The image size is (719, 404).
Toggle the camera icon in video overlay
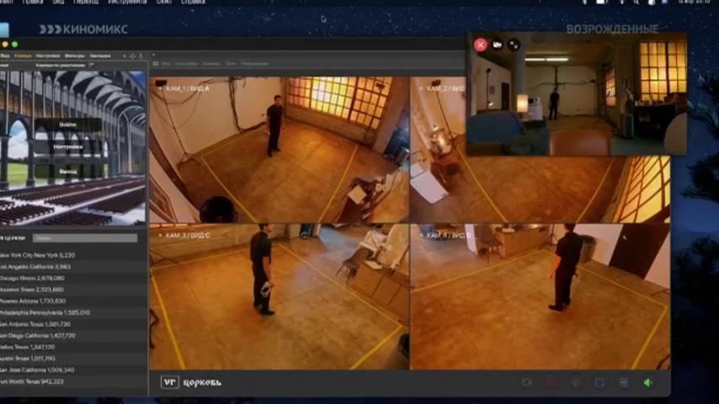497,45
